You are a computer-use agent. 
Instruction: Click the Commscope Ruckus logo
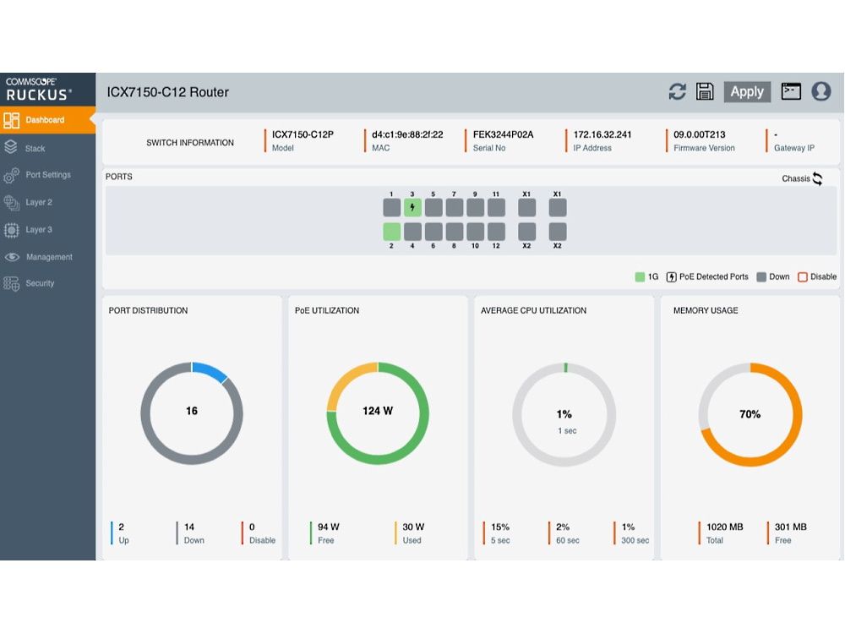click(38, 90)
